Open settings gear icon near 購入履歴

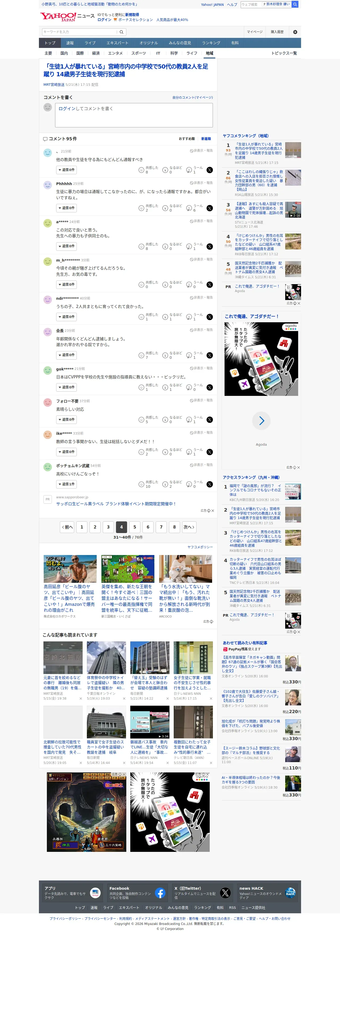pyautogui.click(x=295, y=32)
